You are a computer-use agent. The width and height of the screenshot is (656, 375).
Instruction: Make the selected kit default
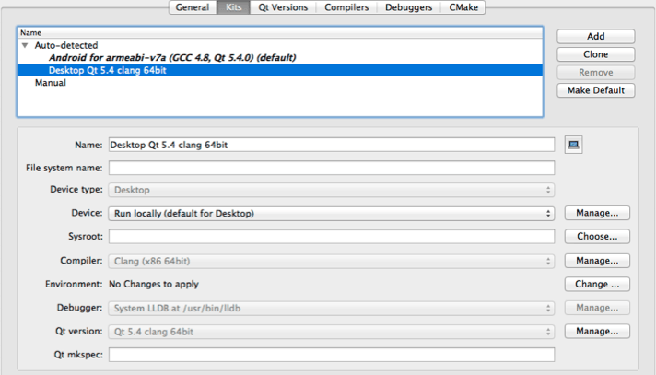pyautogui.click(x=596, y=90)
